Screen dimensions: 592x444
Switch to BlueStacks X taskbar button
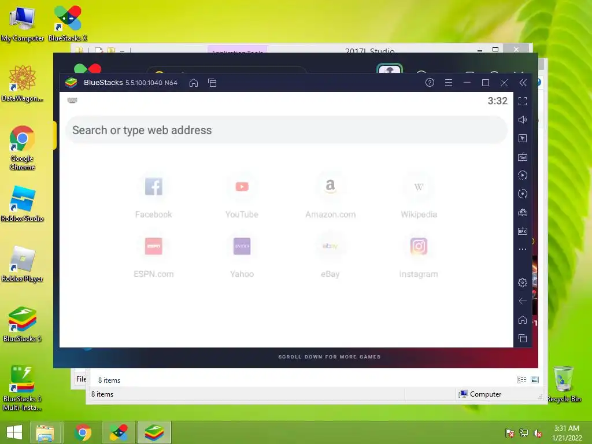118,432
